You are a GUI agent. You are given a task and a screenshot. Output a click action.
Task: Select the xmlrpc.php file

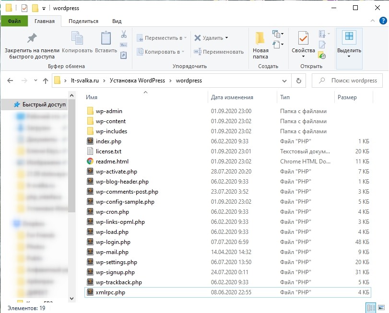(228, 292)
